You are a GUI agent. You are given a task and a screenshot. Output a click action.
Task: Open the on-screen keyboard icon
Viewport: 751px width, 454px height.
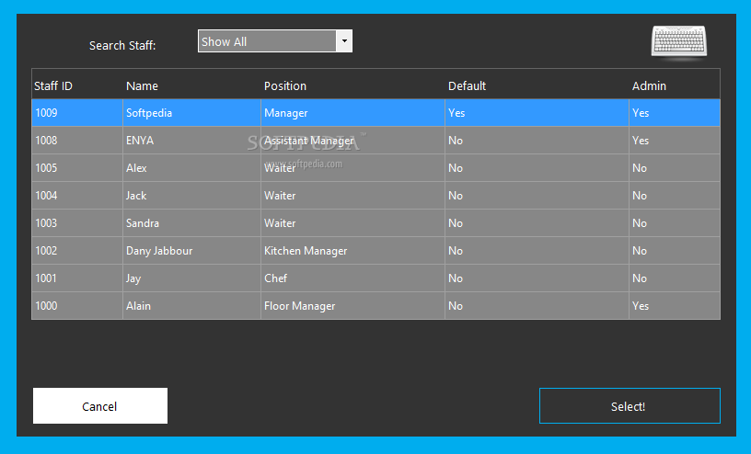[x=678, y=42]
